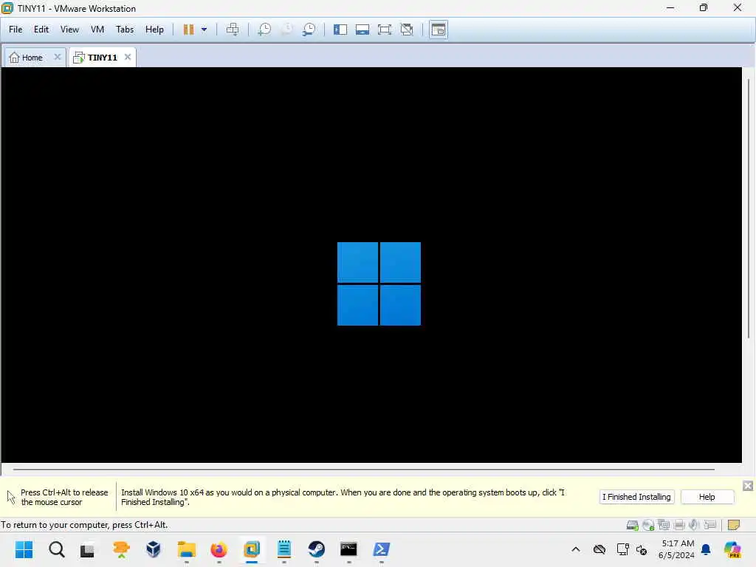Pause the TINY11 virtual machine

point(188,30)
